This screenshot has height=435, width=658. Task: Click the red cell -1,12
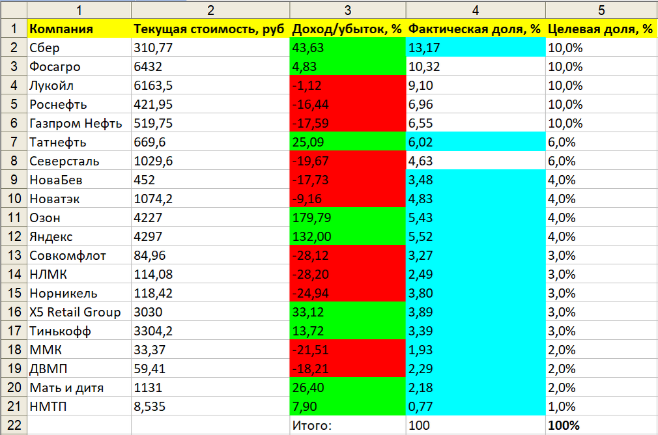(347, 85)
